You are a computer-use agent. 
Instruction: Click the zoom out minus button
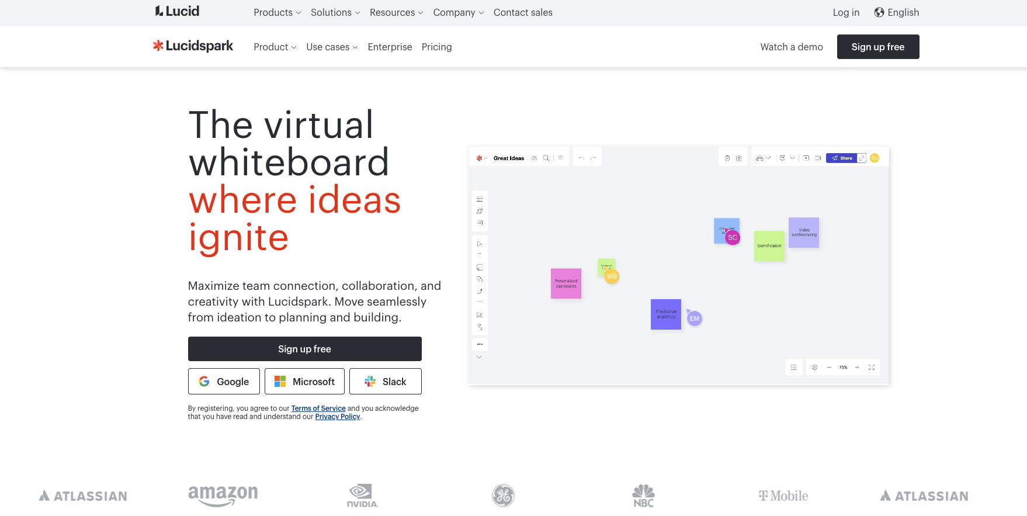pyautogui.click(x=829, y=368)
